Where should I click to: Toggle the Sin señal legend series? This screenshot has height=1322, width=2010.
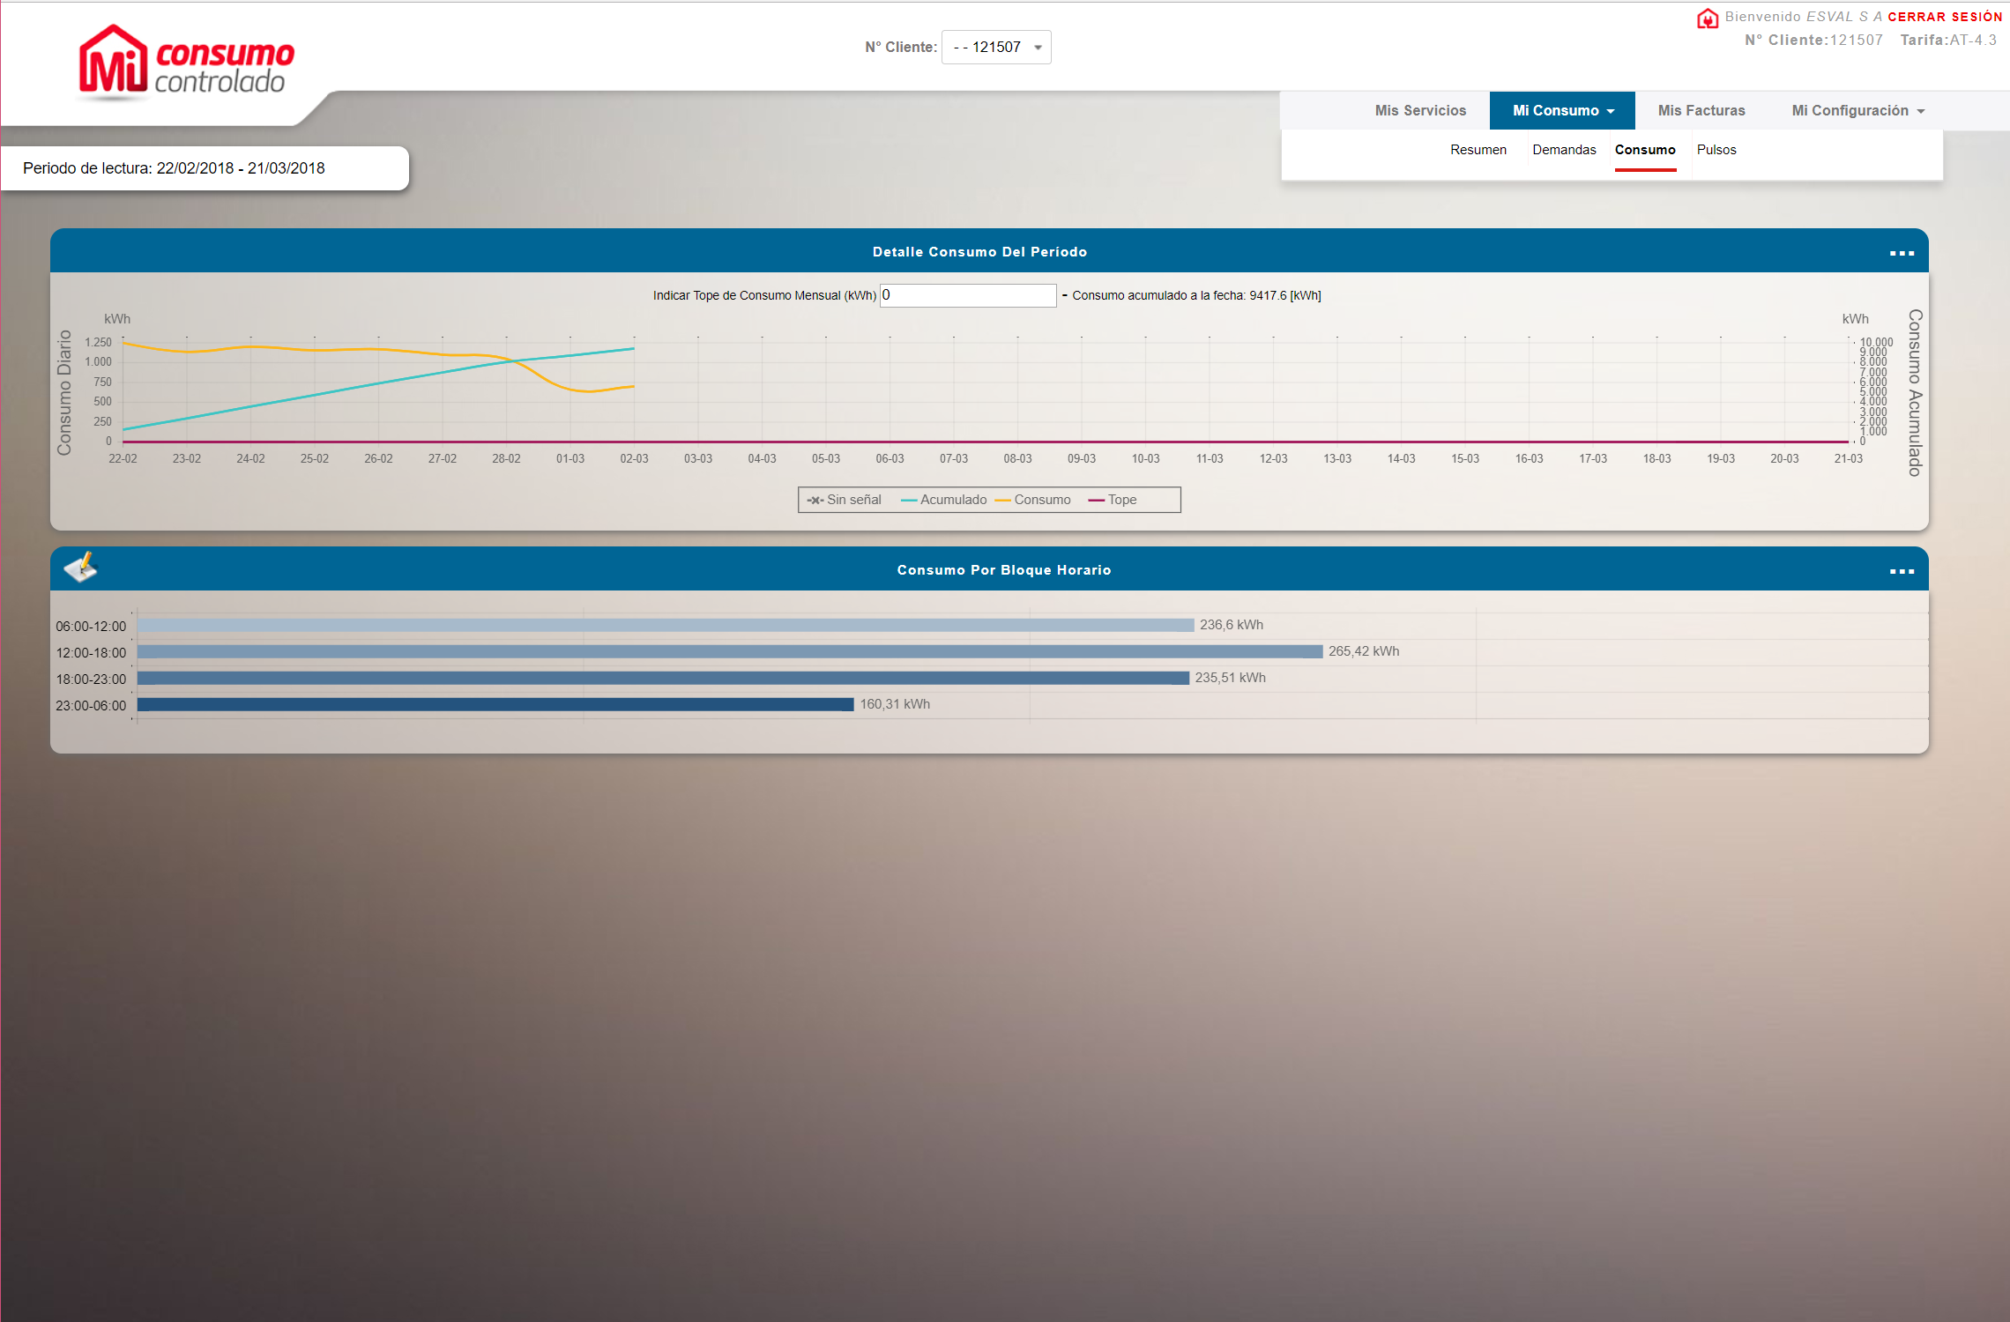point(845,500)
